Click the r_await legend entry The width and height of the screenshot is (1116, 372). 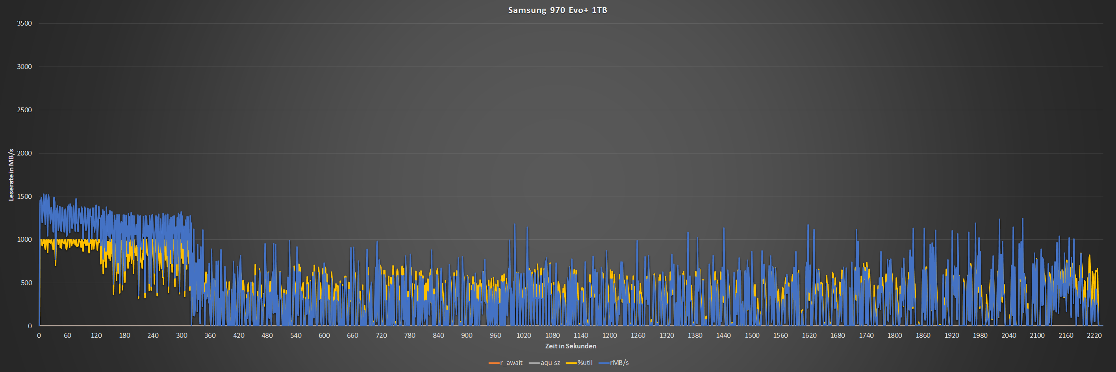click(x=506, y=363)
